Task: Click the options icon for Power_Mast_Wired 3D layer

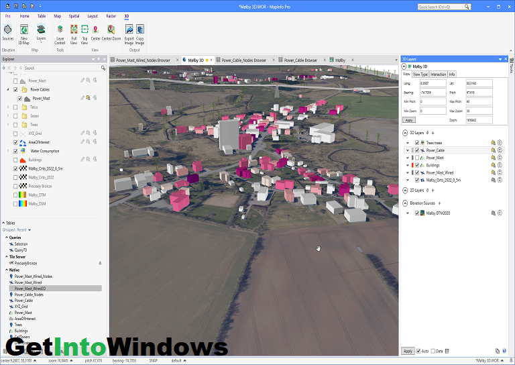Action: pos(500,172)
